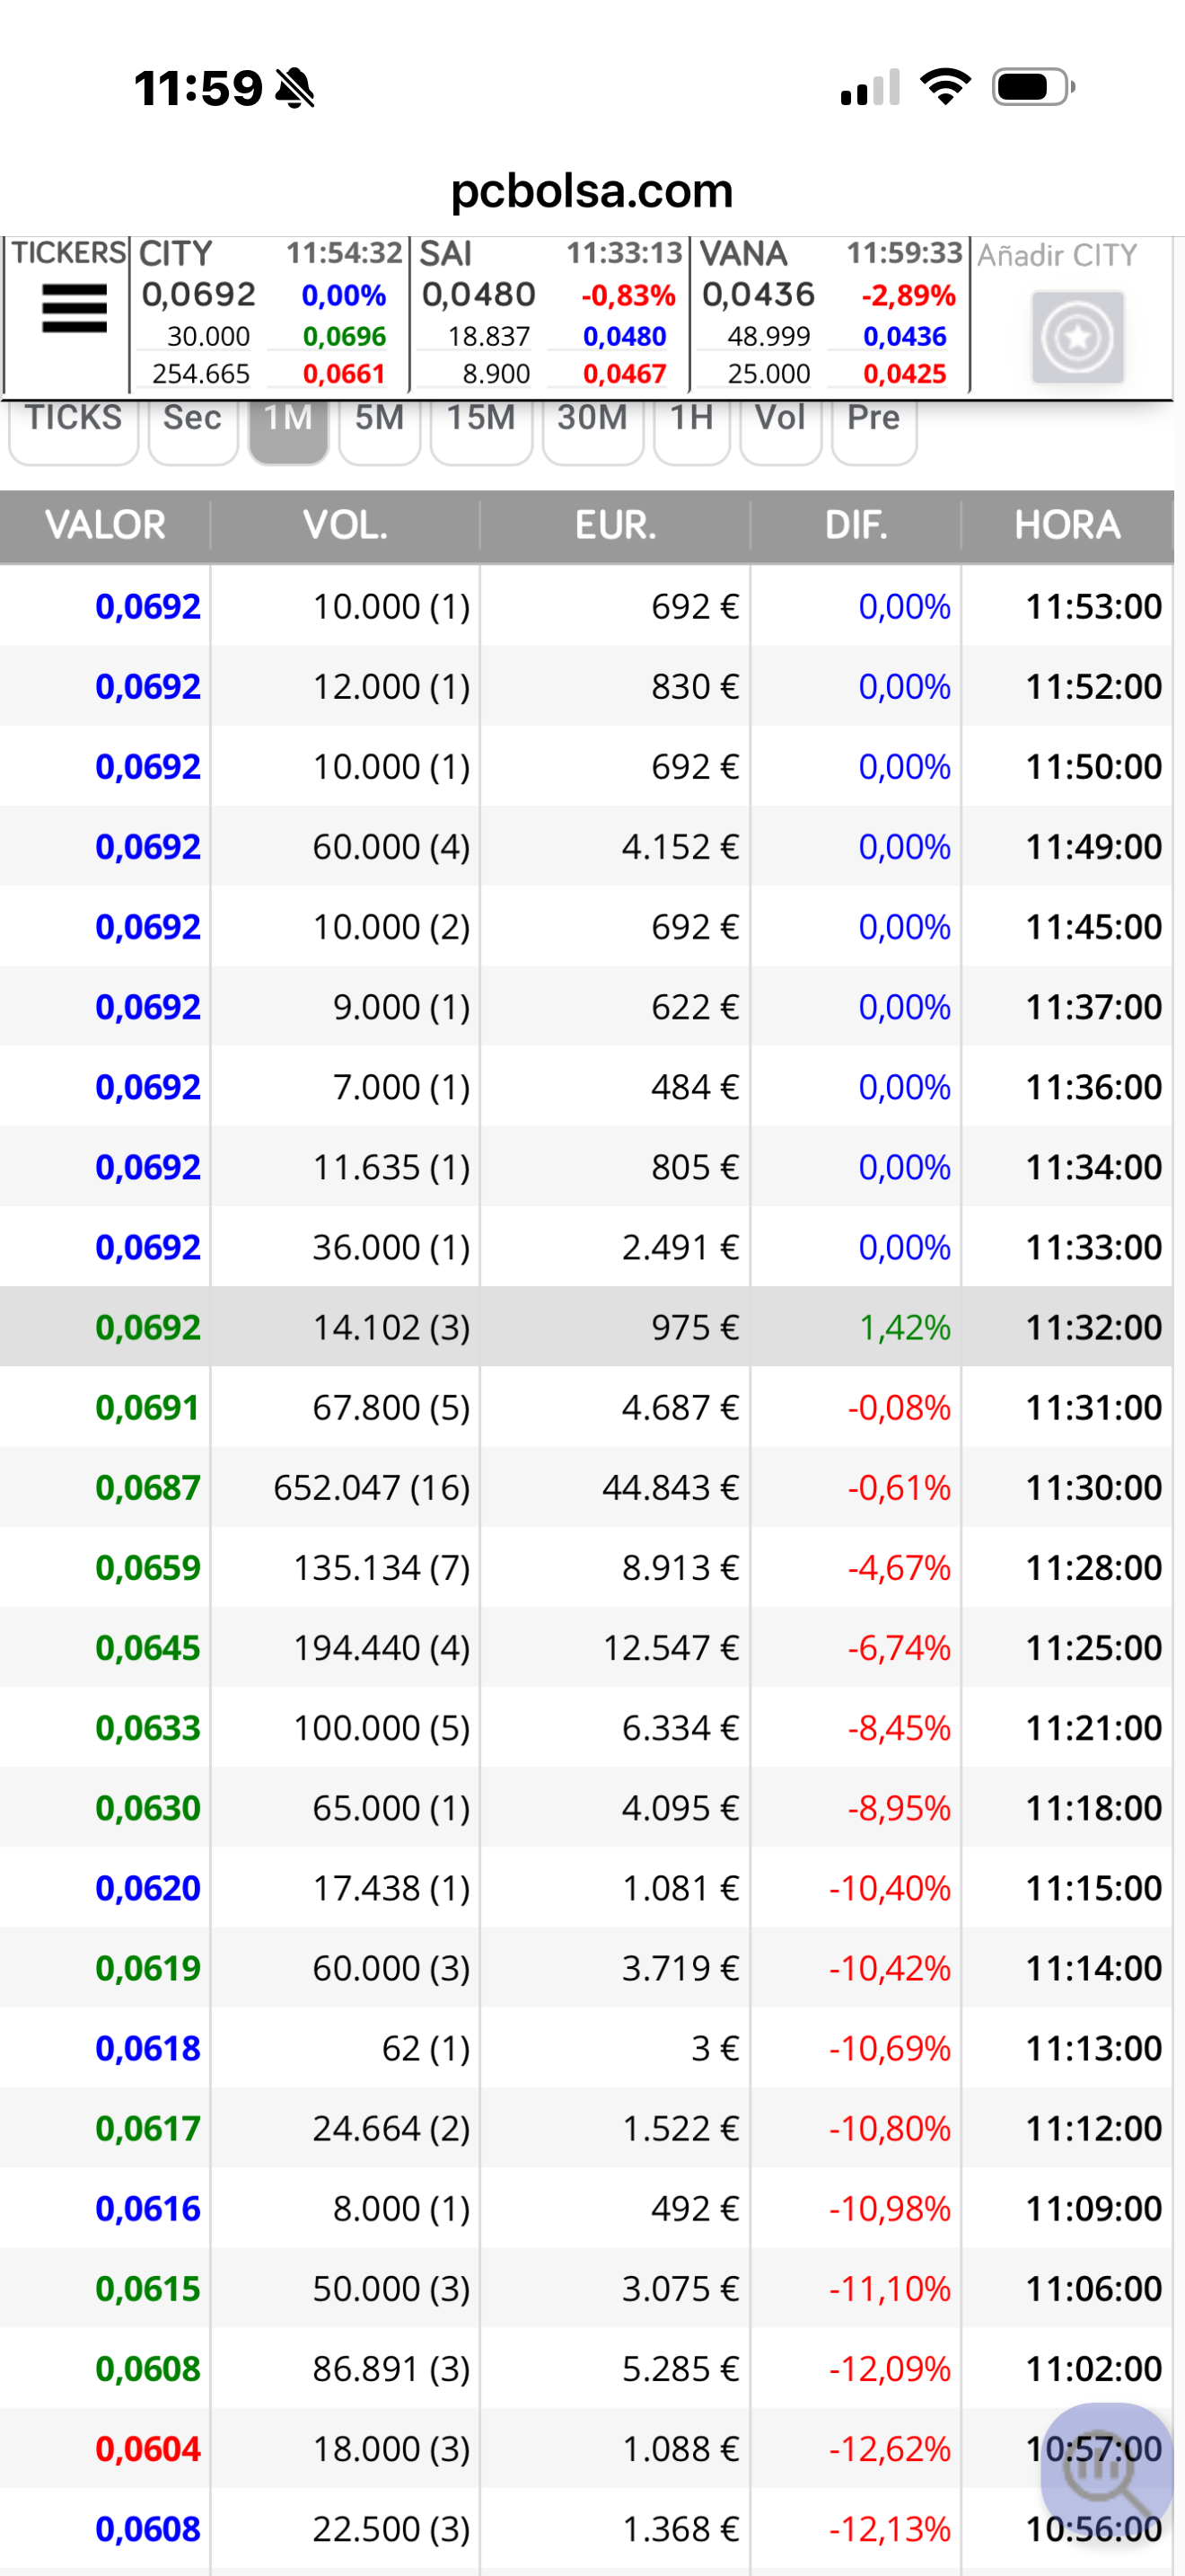Tap the Wi-Fi status icon

click(x=946, y=87)
